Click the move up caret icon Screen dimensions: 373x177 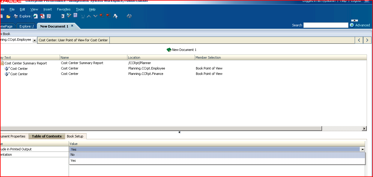coord(89,16)
